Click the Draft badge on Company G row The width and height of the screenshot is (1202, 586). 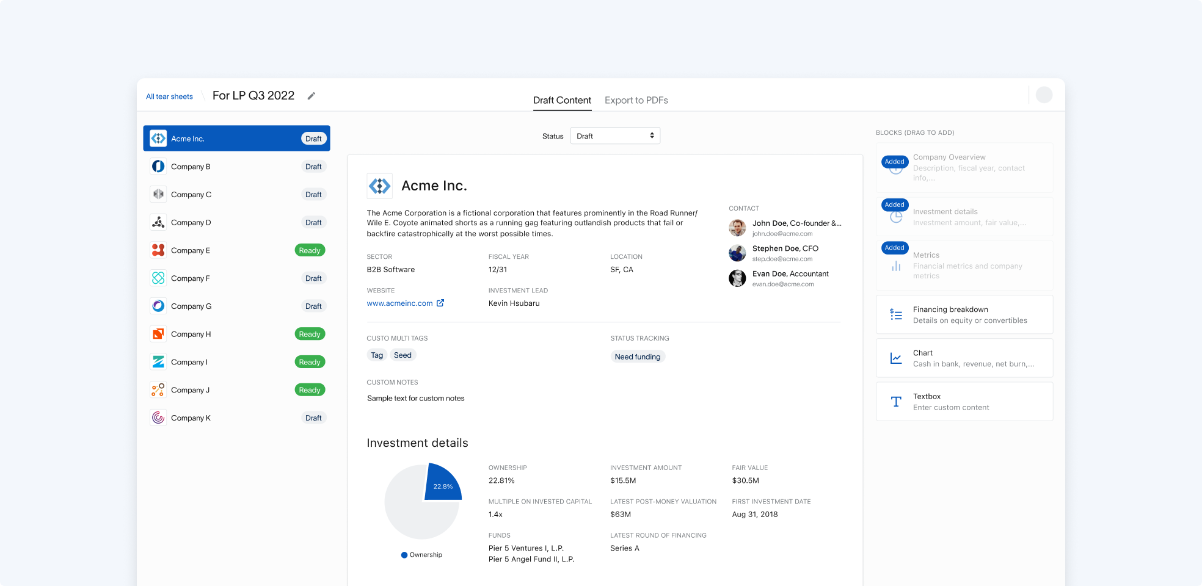coord(313,306)
